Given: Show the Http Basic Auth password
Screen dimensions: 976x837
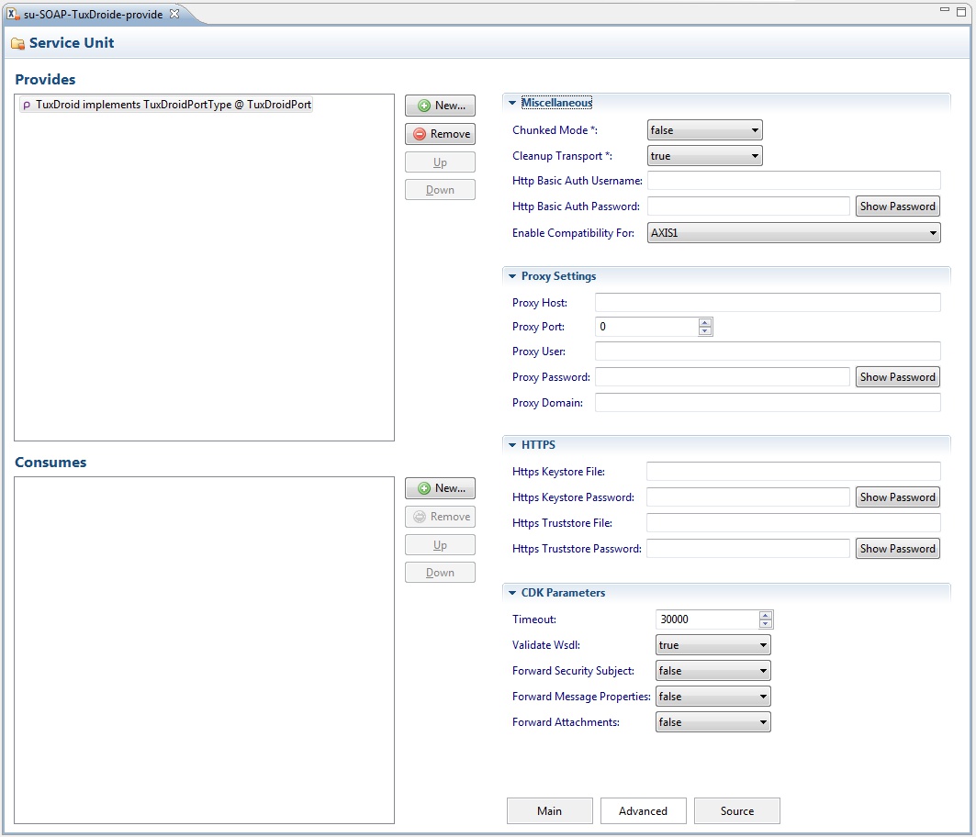Looking at the screenshot, I should tap(897, 206).
